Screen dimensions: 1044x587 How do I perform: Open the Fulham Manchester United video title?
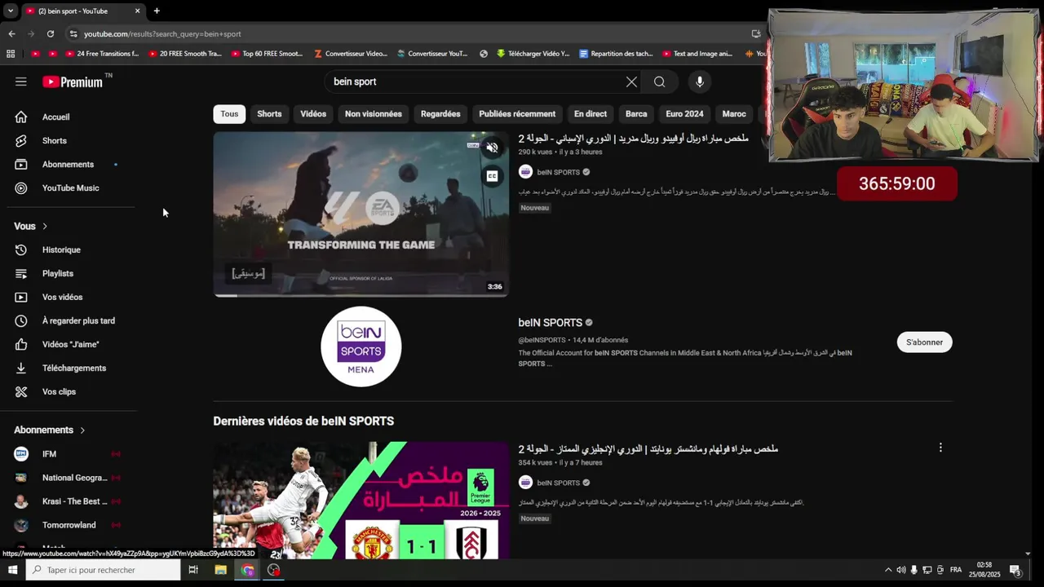pos(648,449)
